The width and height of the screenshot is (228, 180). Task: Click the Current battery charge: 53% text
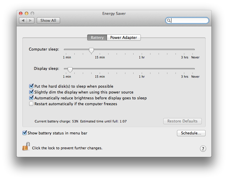(57, 121)
